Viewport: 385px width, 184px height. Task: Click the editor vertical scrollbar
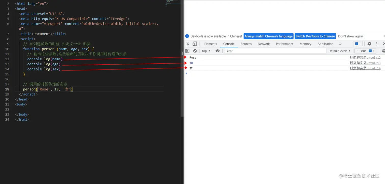182,58
